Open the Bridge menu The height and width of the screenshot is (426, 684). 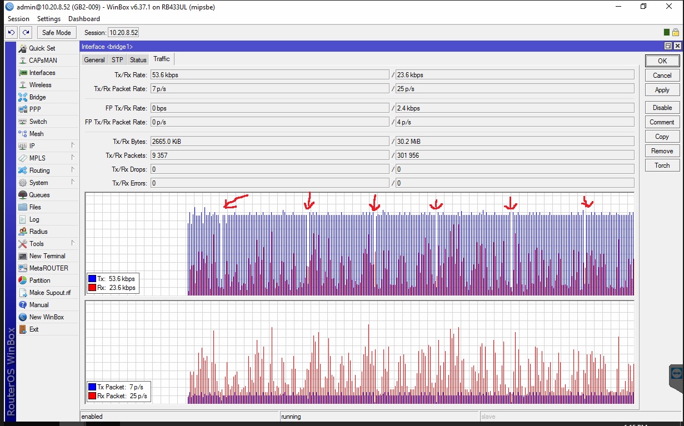tap(37, 97)
